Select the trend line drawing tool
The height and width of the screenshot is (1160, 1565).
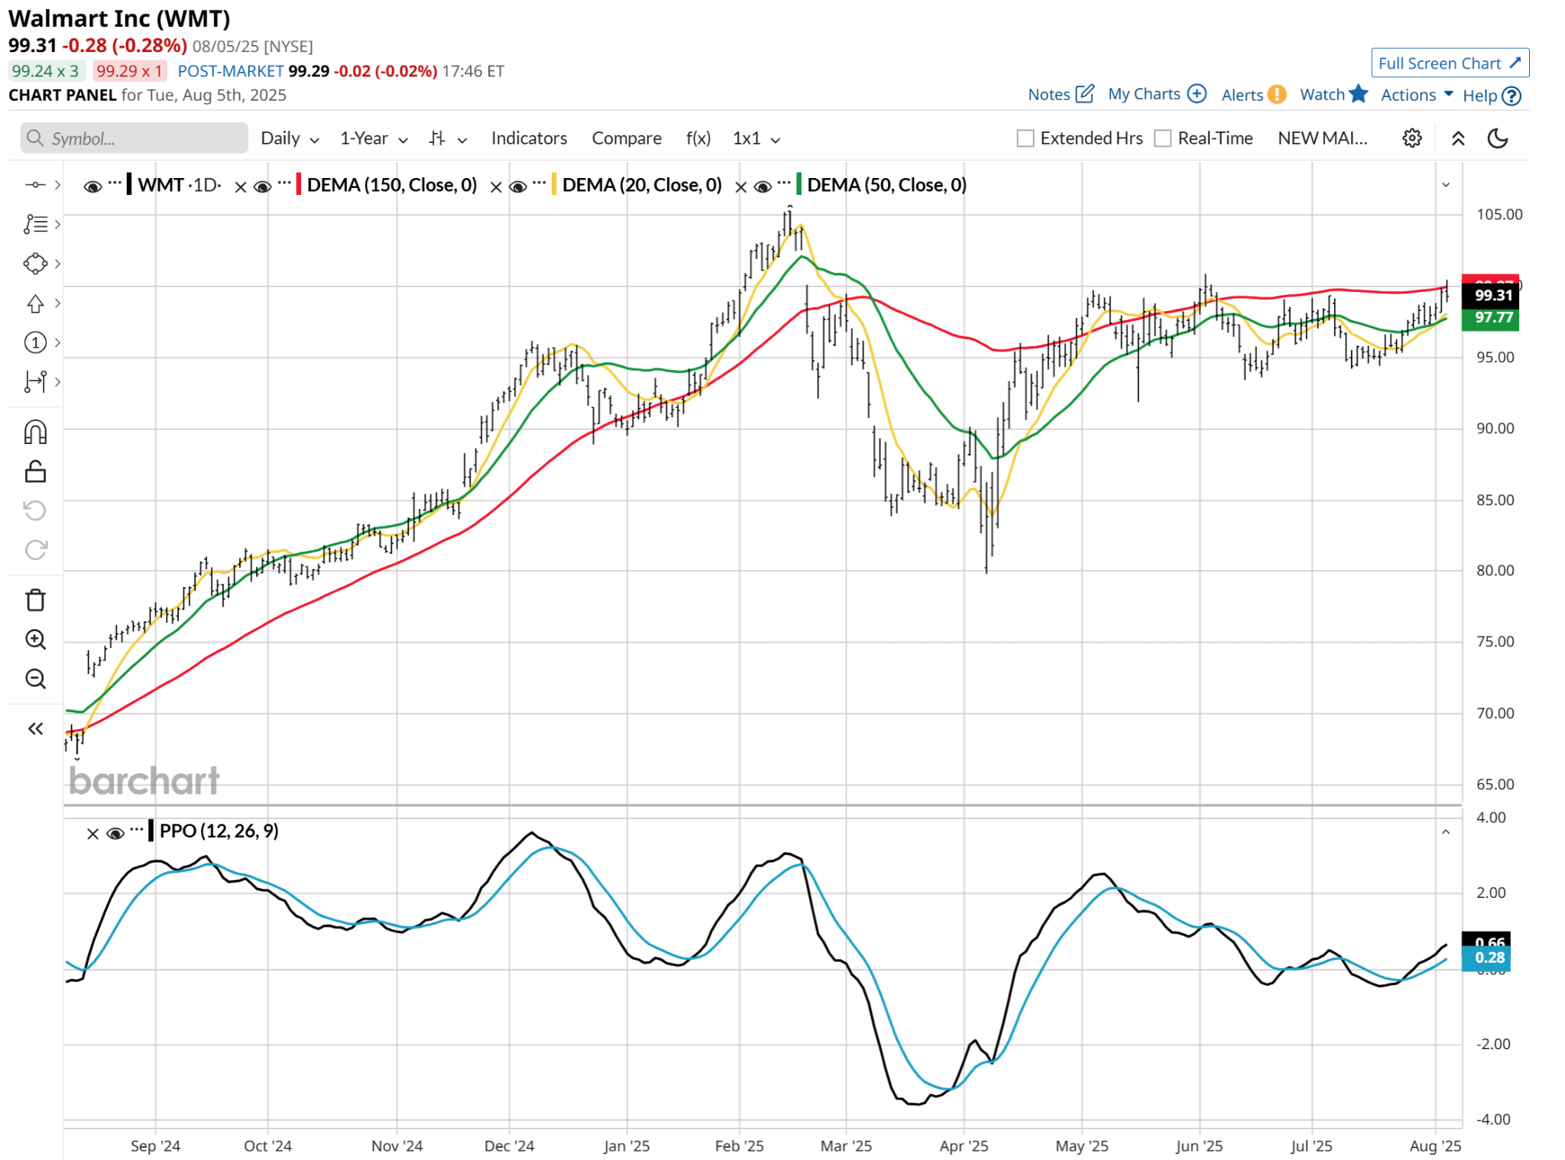(35, 185)
